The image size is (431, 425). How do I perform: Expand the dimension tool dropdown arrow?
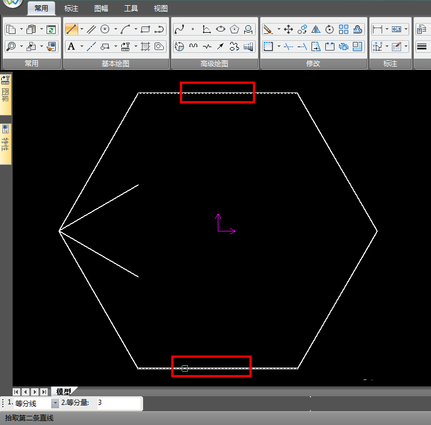387,29
